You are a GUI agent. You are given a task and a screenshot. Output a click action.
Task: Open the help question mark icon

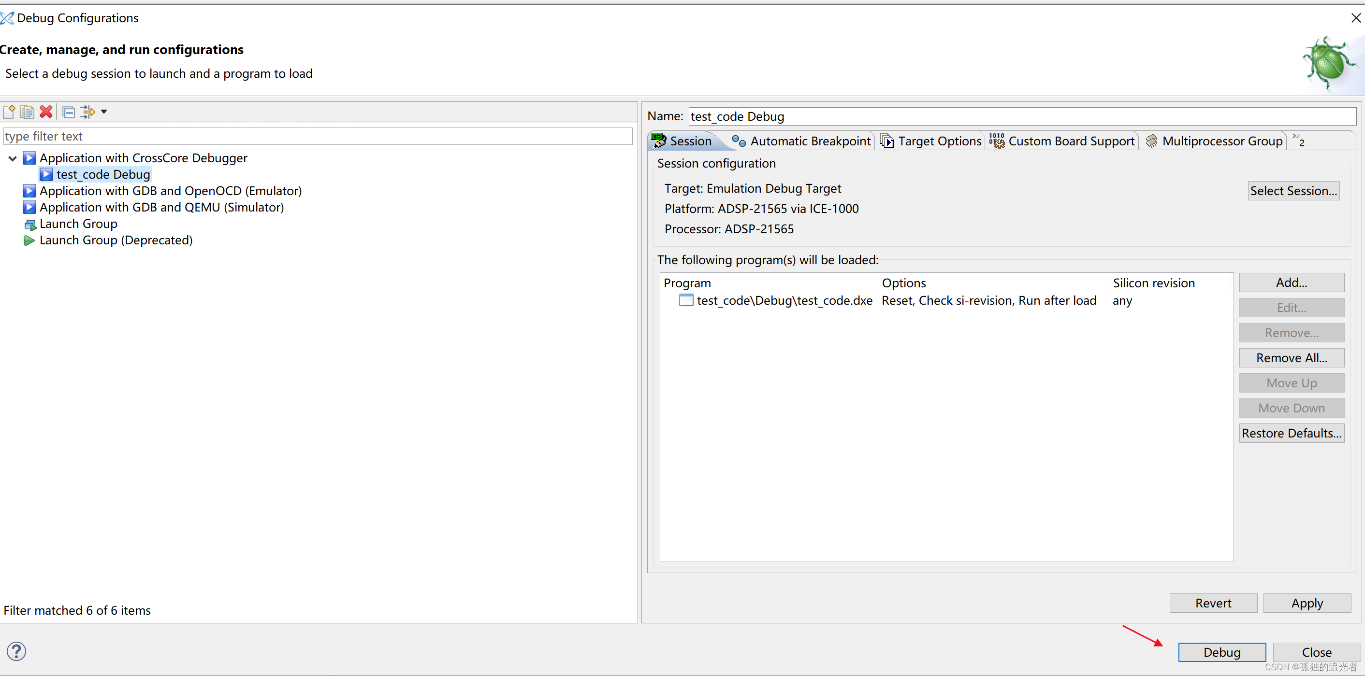16,651
